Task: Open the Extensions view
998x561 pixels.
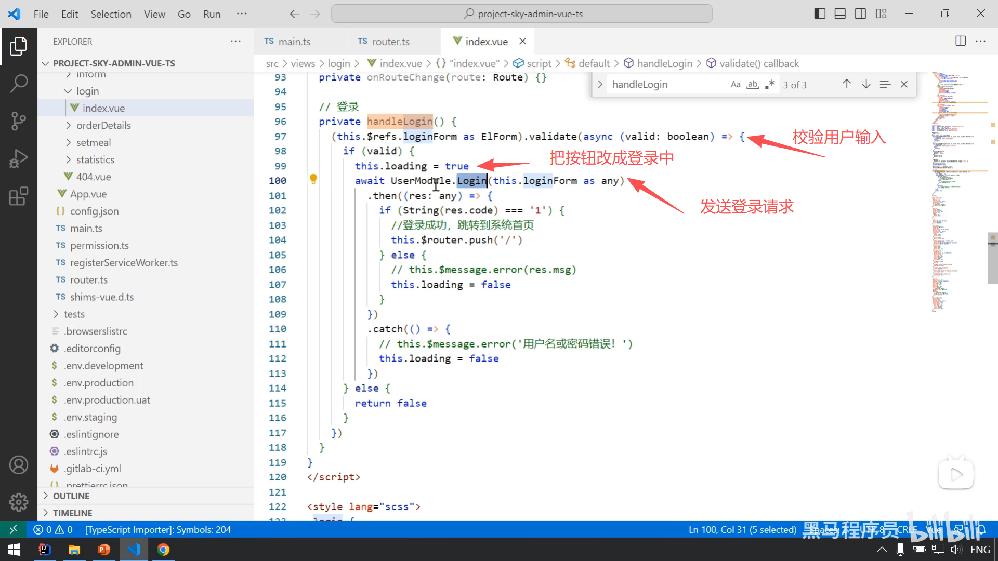Action: [x=19, y=196]
